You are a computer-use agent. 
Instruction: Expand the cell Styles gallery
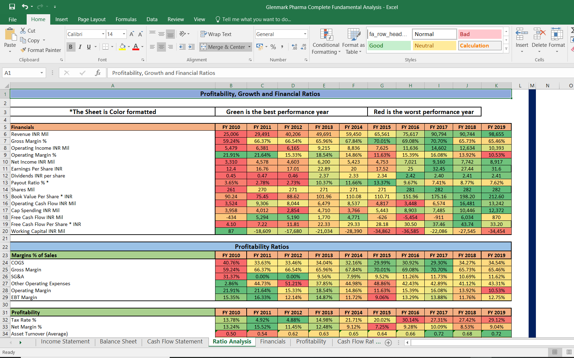click(x=506, y=49)
